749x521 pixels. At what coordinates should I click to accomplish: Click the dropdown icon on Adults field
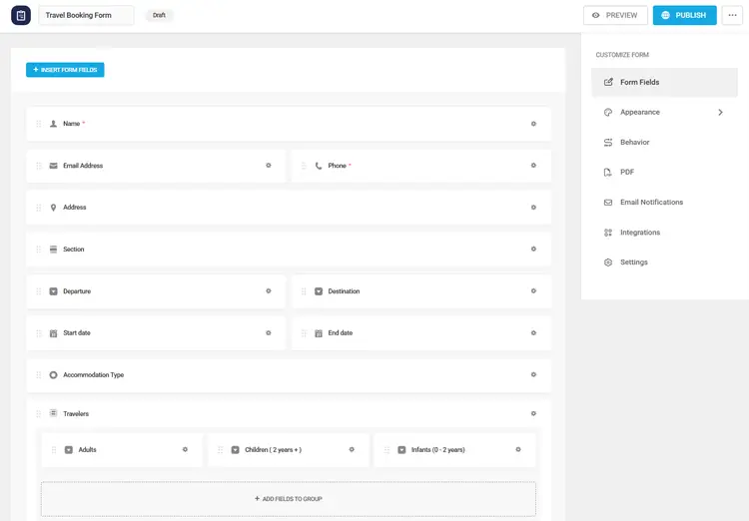point(69,450)
